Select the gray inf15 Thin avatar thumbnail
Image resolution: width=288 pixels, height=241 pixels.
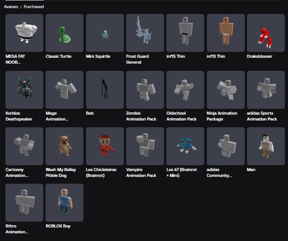[x=185, y=33]
